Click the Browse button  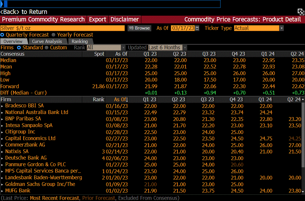click(139, 28)
